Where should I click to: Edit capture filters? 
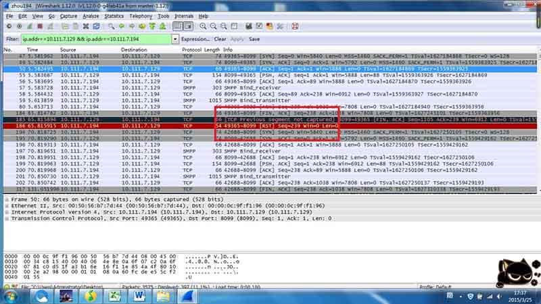pyautogui.click(x=249, y=26)
